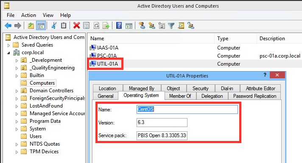Screen dimensions: 302x163
Task: Switch to the Member Of tab
Action: click(180, 96)
